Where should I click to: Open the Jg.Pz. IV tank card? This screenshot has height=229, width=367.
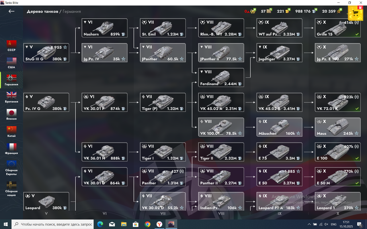[x=104, y=53]
